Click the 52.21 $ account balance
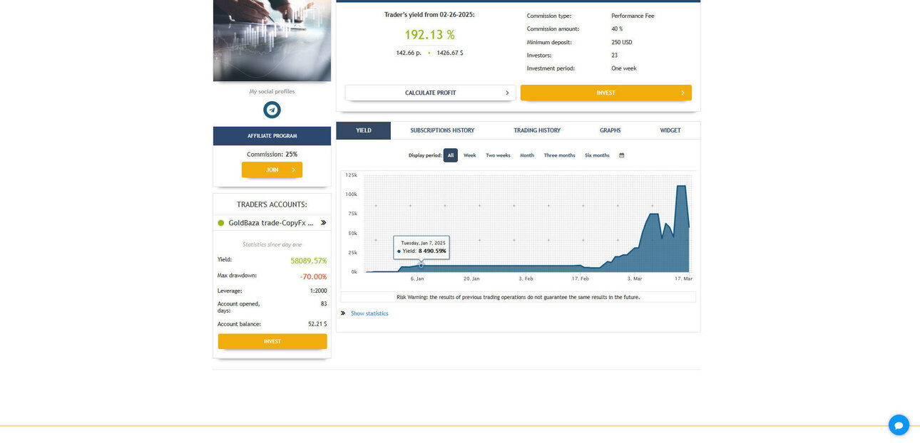Screen dimensions: 920x443 click(x=317, y=324)
